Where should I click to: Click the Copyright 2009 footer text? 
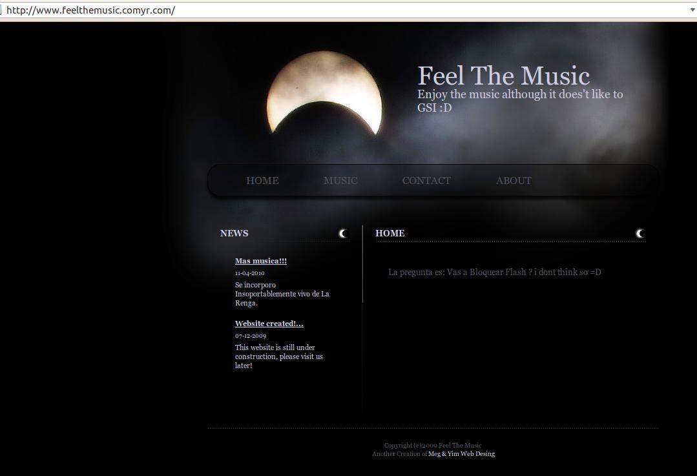432,446
